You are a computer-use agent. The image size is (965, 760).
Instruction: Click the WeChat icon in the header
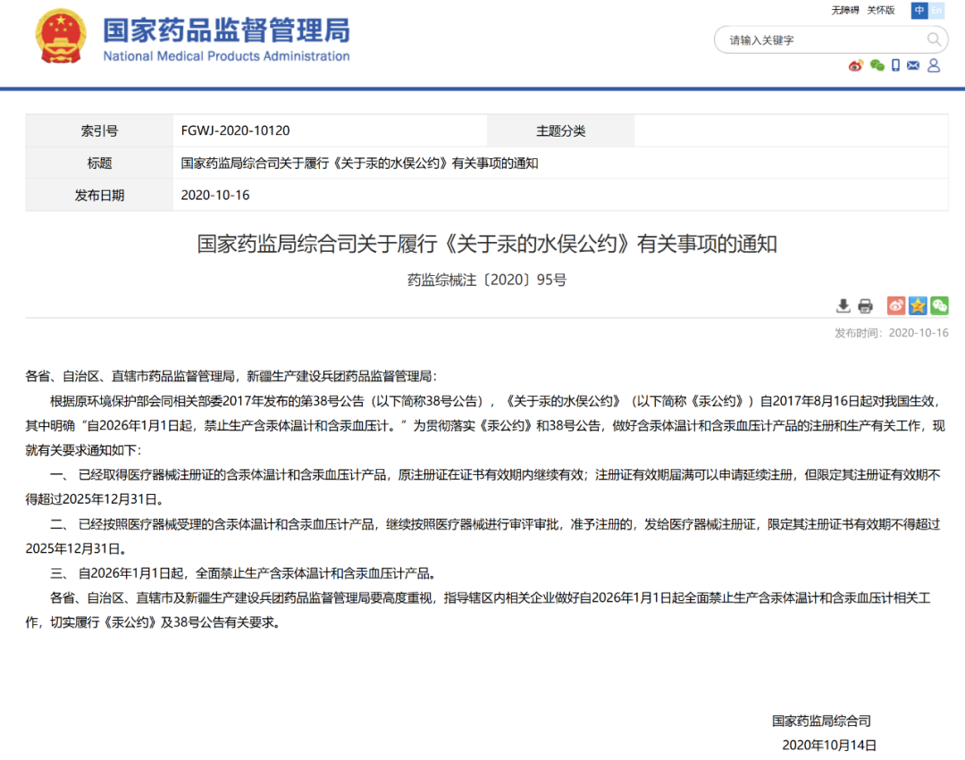(x=876, y=65)
